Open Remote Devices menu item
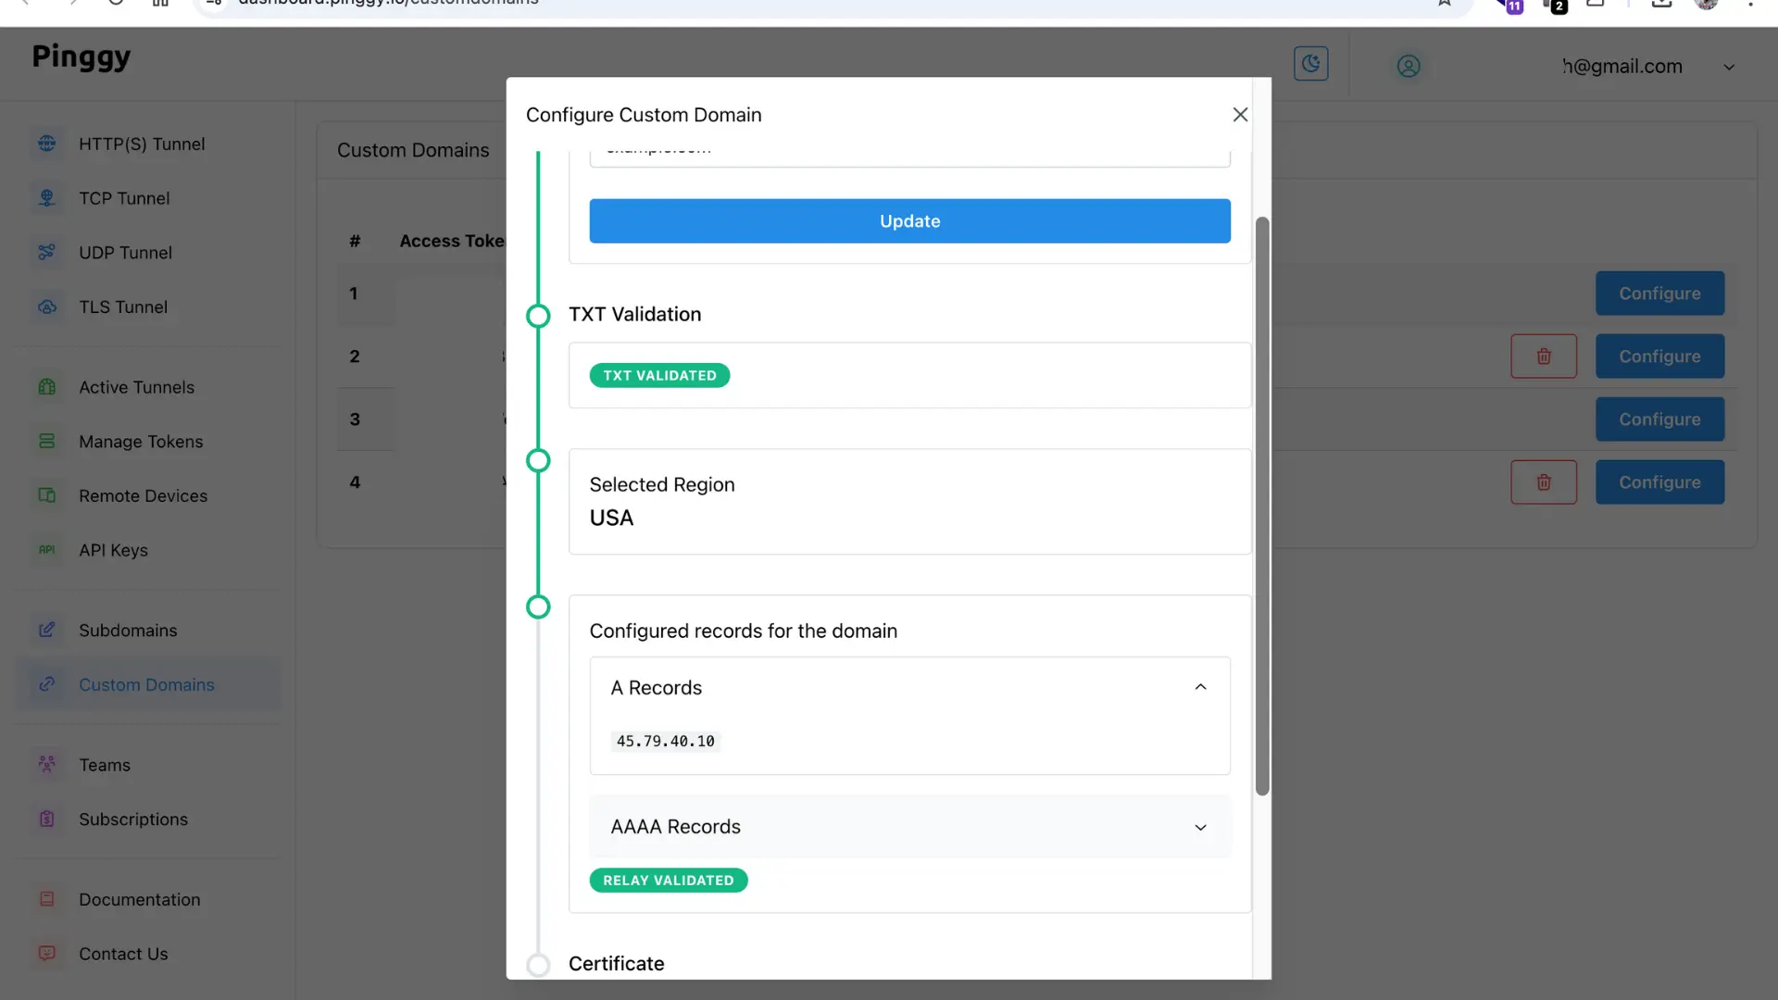Viewport: 1778px width, 1000px height. (143, 495)
